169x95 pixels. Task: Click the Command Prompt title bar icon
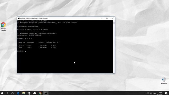(x=18, y=18)
